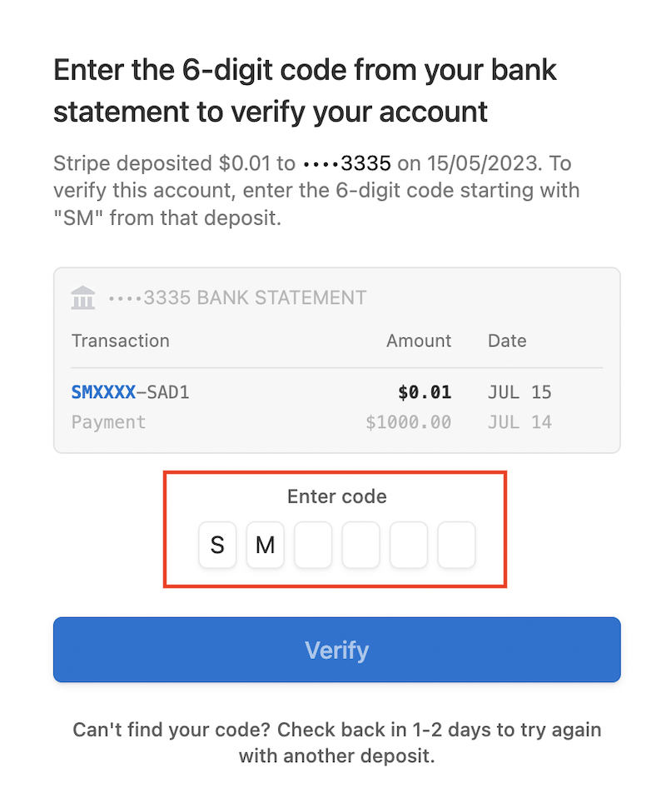Focus the third empty code box
Screen dimensions: 666x798
click(313, 546)
